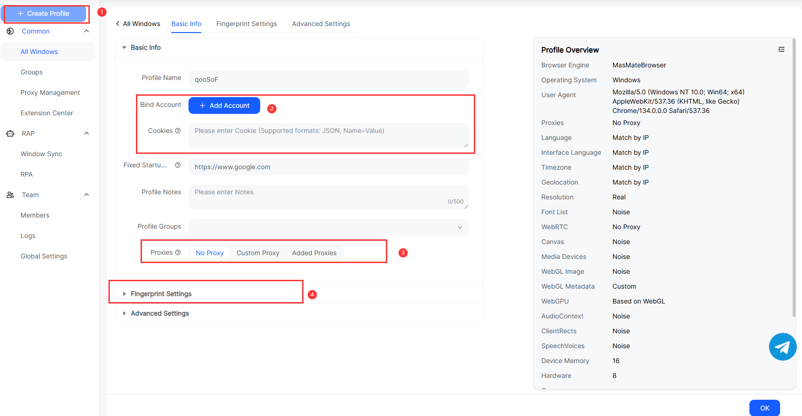The height and width of the screenshot is (416, 802).
Task: Click the Team people icon in sidebar
Action: tap(10, 195)
